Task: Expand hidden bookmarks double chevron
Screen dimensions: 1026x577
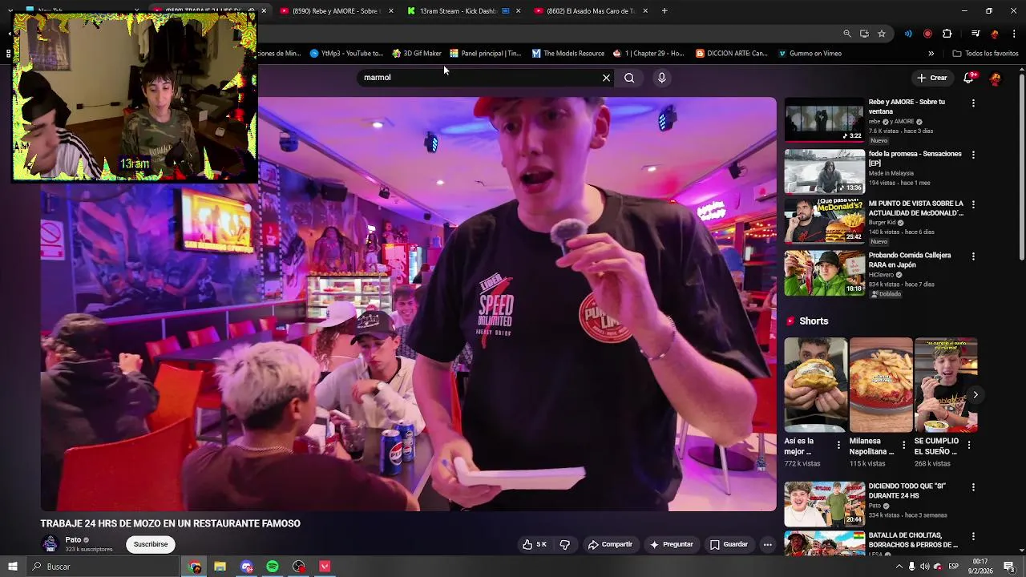Action: coord(931,54)
